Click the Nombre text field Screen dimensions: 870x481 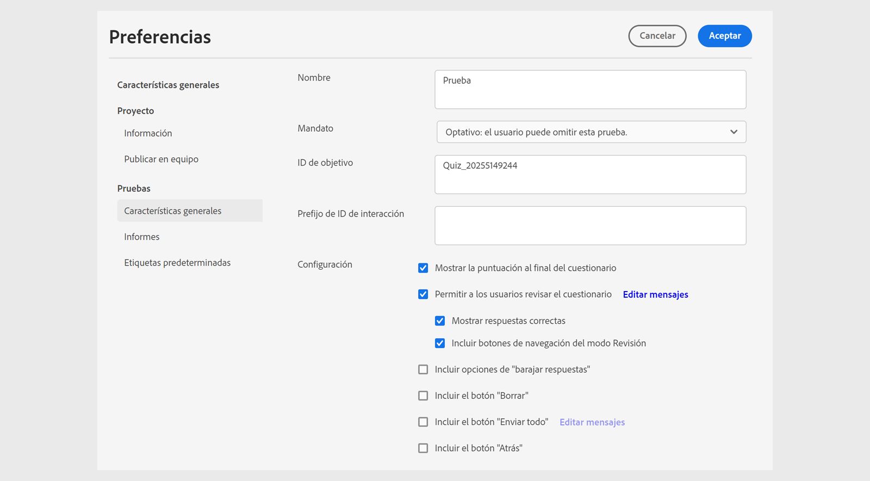click(590, 89)
